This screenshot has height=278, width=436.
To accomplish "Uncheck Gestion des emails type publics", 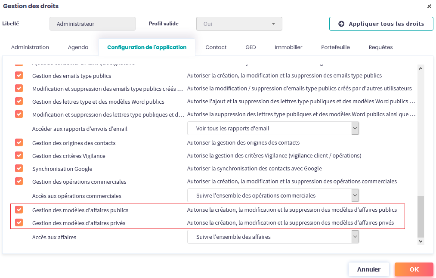I will tap(19, 75).
